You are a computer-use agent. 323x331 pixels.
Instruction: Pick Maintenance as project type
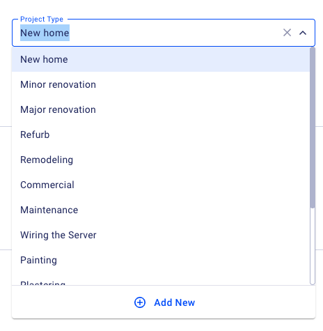tap(161, 210)
